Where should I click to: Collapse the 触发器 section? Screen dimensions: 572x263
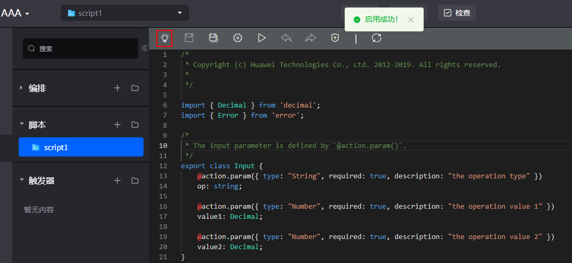point(21,180)
